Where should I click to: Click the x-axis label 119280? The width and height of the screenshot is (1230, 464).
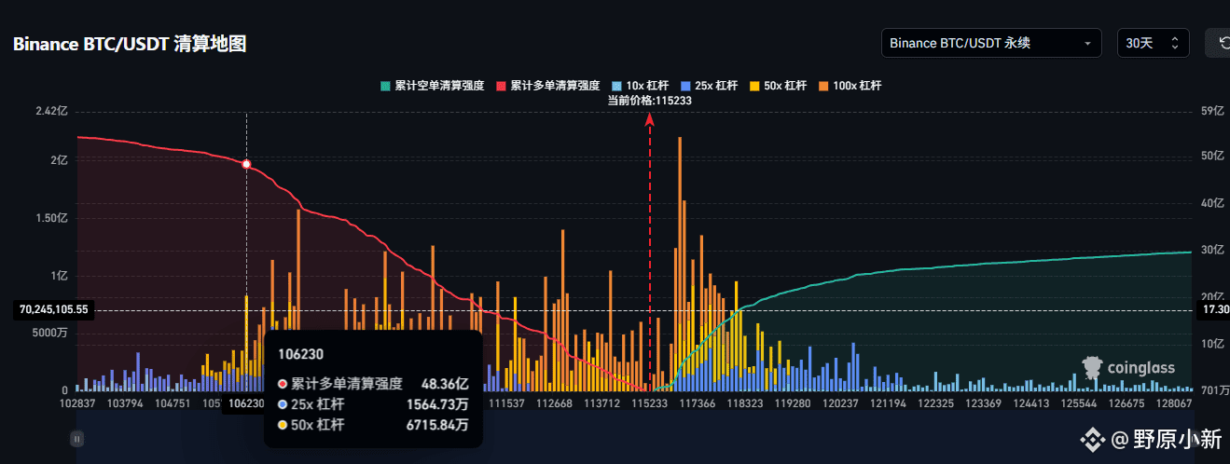pos(793,403)
